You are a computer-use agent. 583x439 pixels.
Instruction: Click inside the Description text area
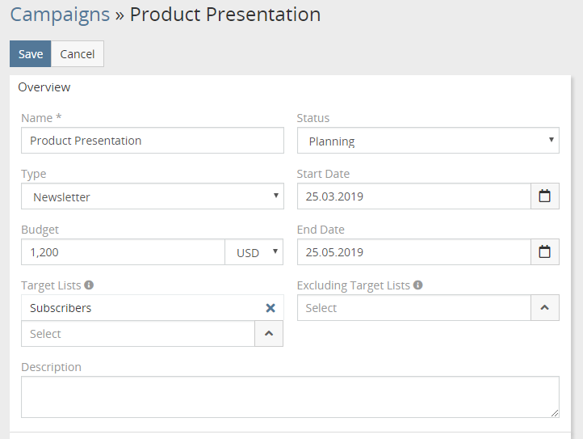click(x=290, y=397)
